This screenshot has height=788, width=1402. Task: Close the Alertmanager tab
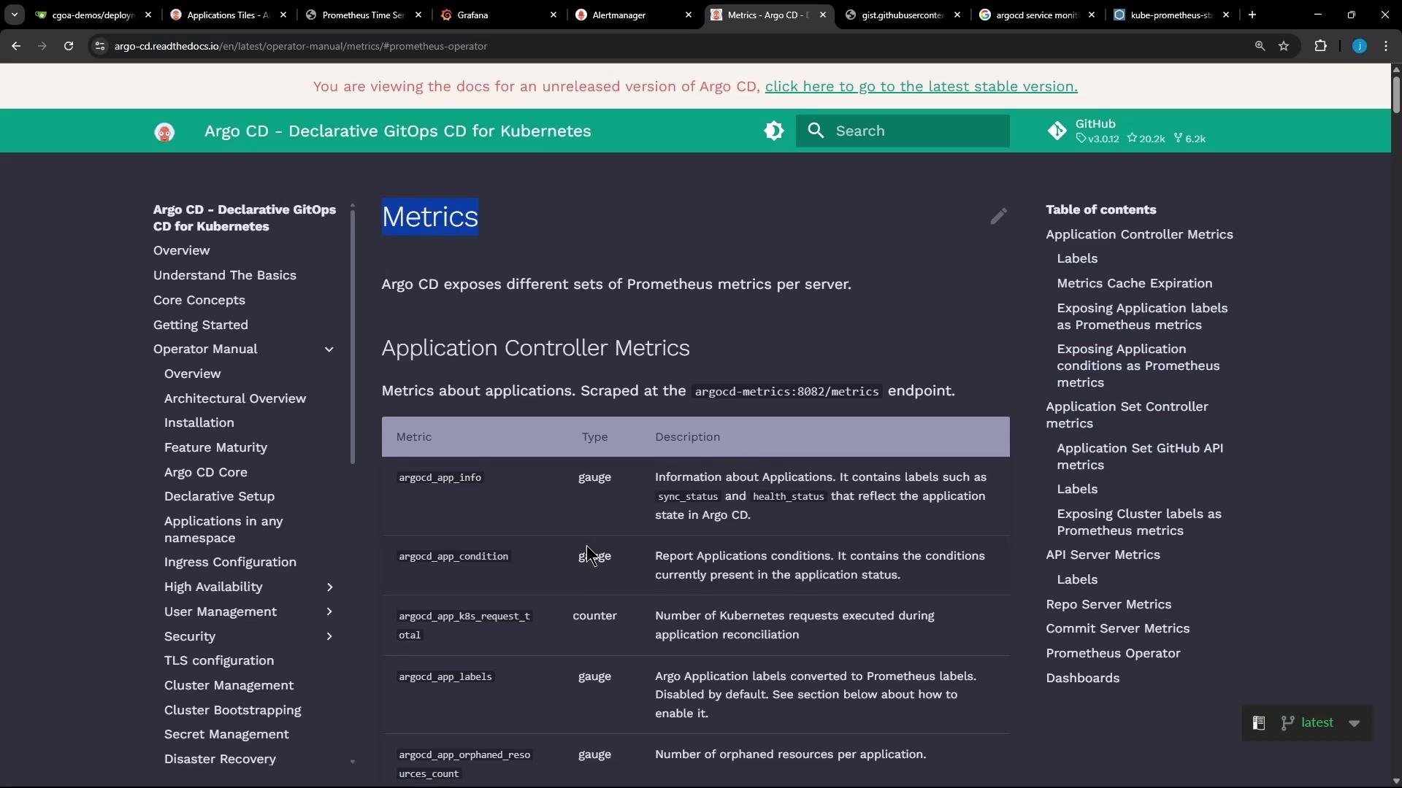click(689, 15)
